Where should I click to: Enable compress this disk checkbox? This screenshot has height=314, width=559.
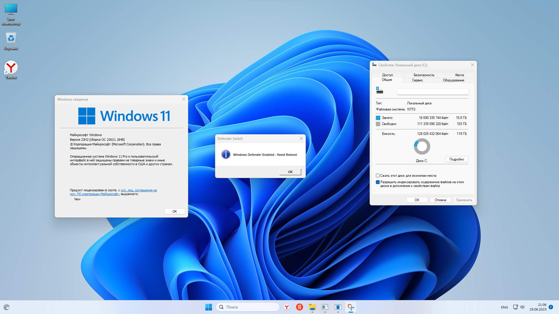point(378,176)
